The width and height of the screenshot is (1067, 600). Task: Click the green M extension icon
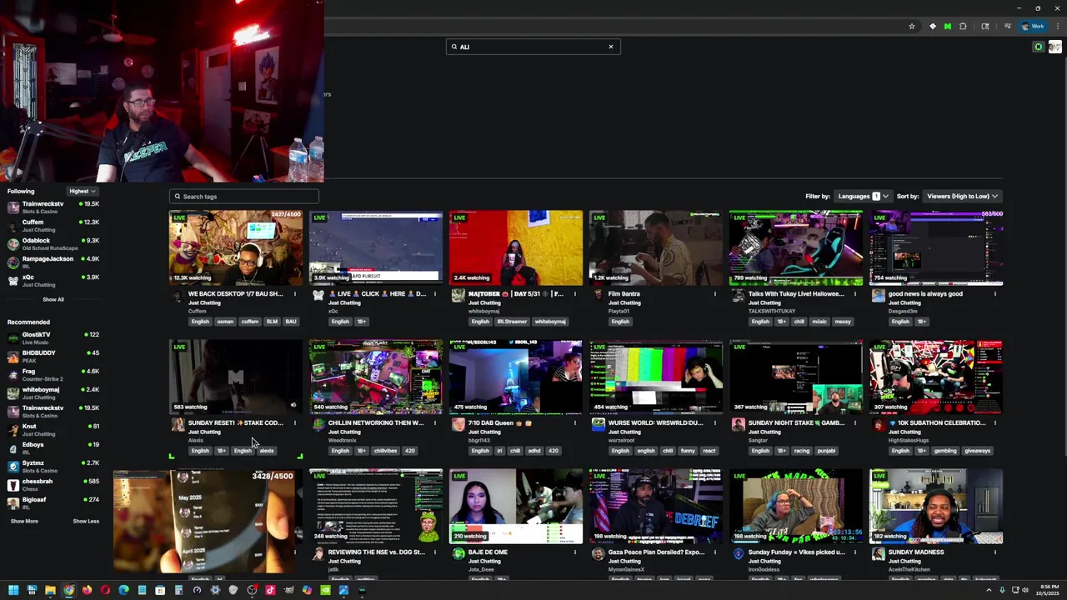[948, 27]
